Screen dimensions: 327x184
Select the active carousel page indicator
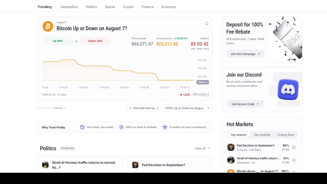59,108
